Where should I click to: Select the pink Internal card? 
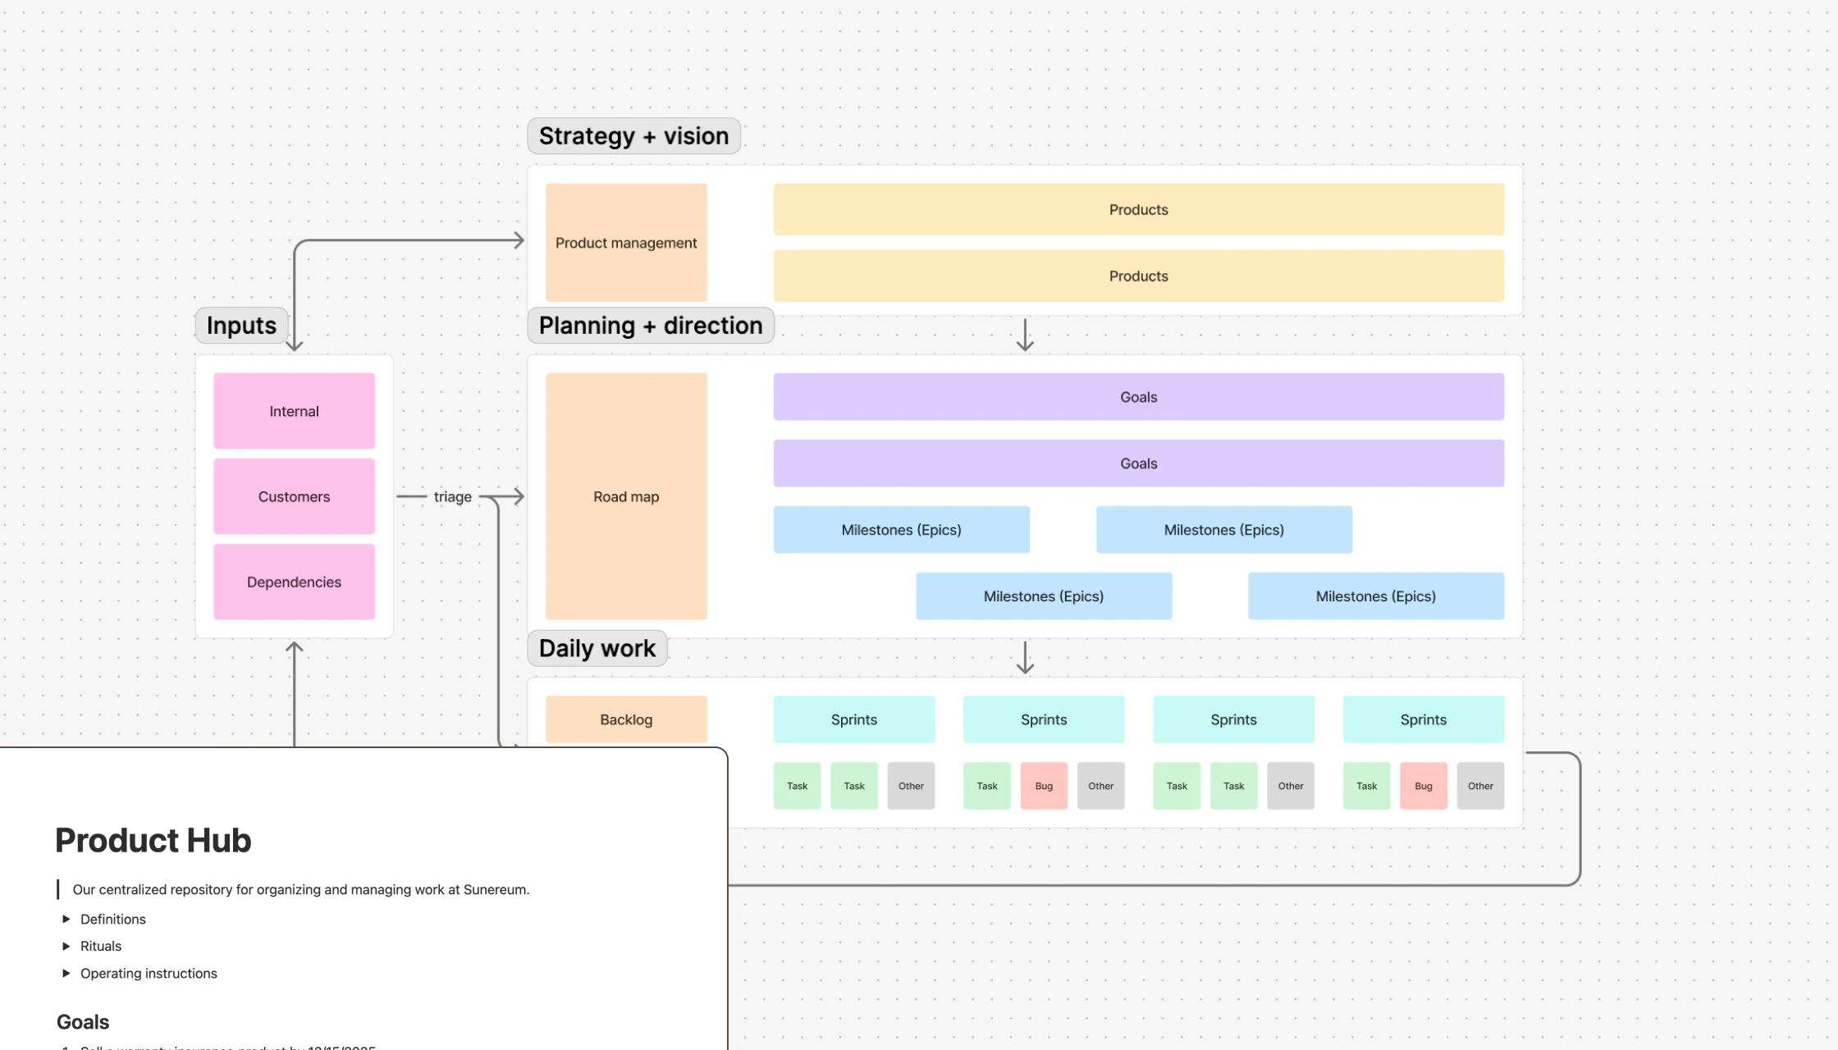294,411
